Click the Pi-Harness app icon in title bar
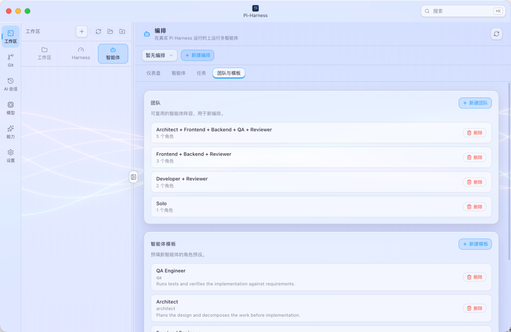This screenshot has width=511, height=332. [255, 8]
